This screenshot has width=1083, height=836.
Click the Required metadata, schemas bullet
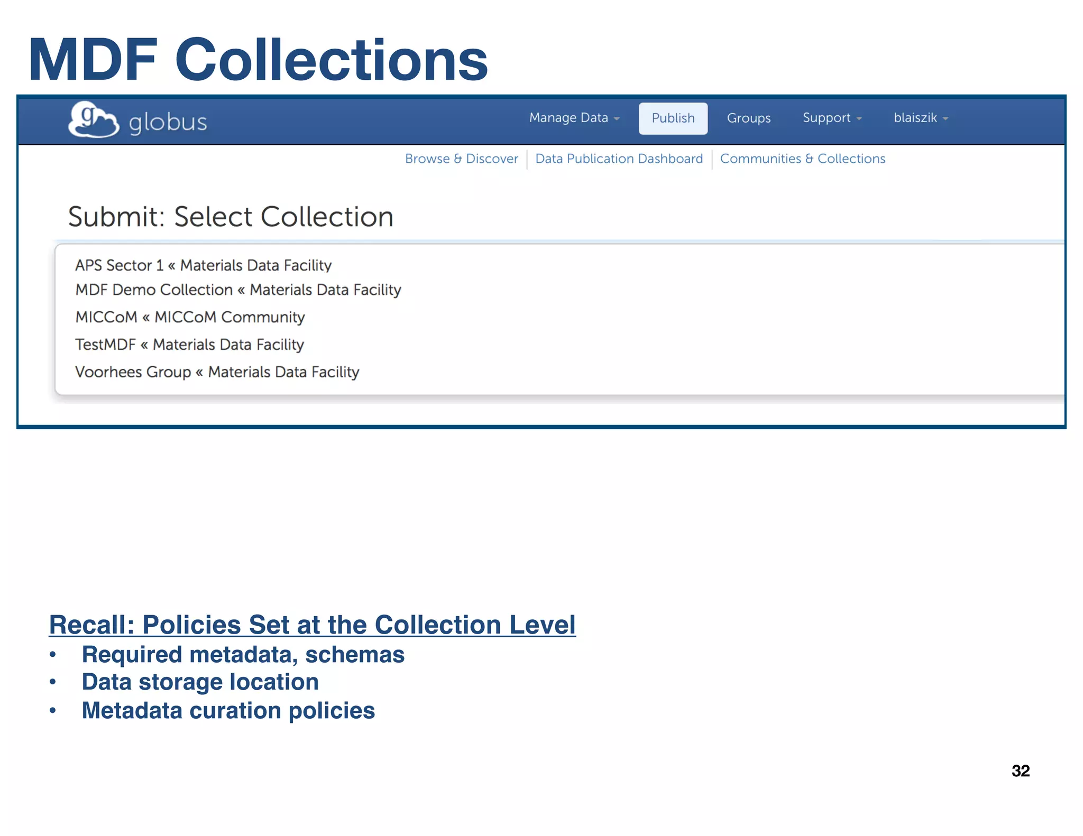pyautogui.click(x=243, y=654)
